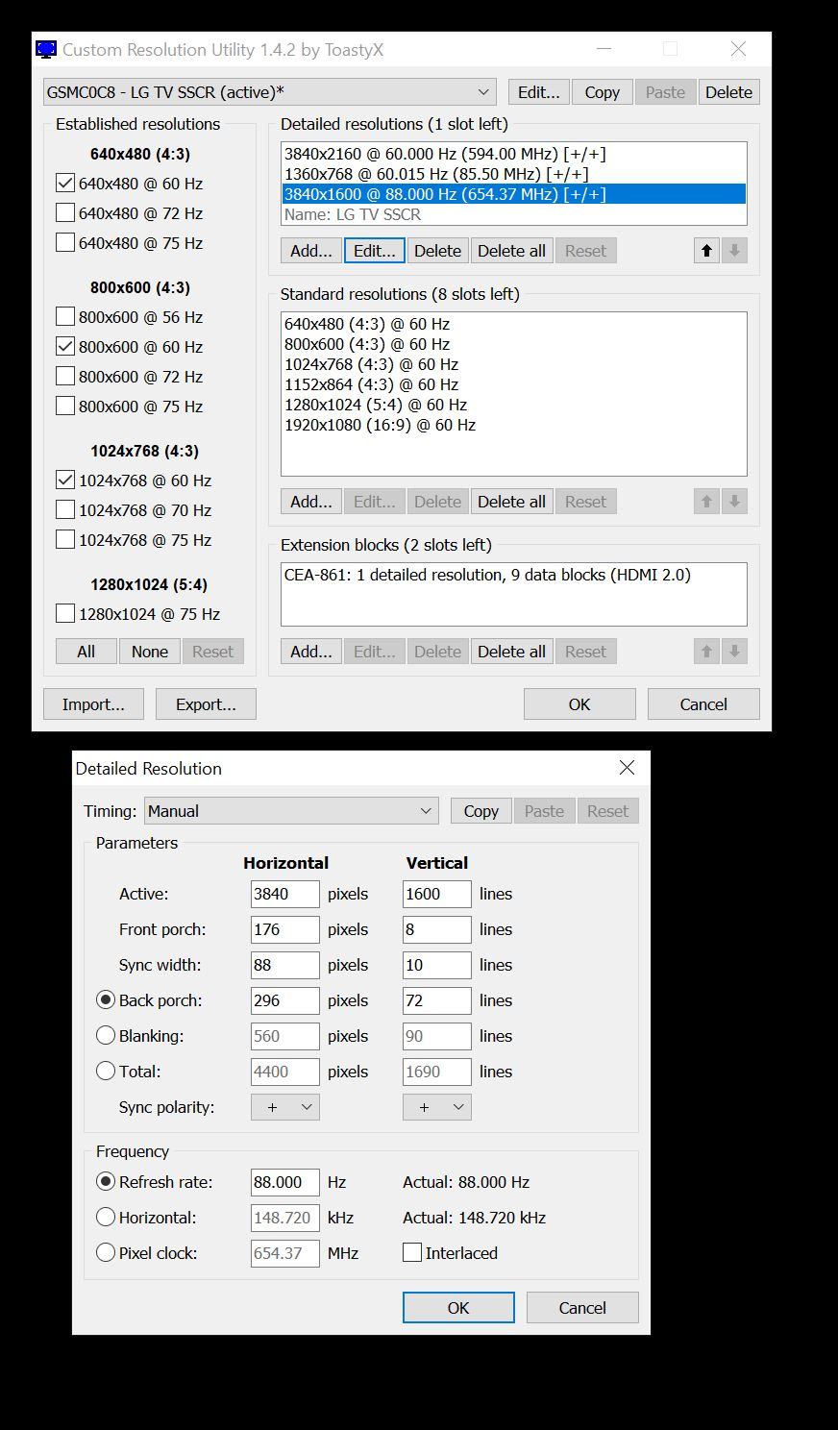Click Edit... next to display selector
This screenshot has width=838, height=1430.
(x=538, y=92)
